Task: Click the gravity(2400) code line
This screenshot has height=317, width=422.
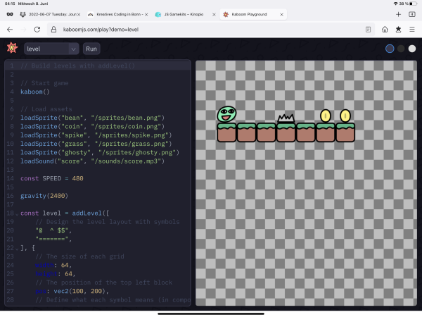Action: click(x=44, y=196)
